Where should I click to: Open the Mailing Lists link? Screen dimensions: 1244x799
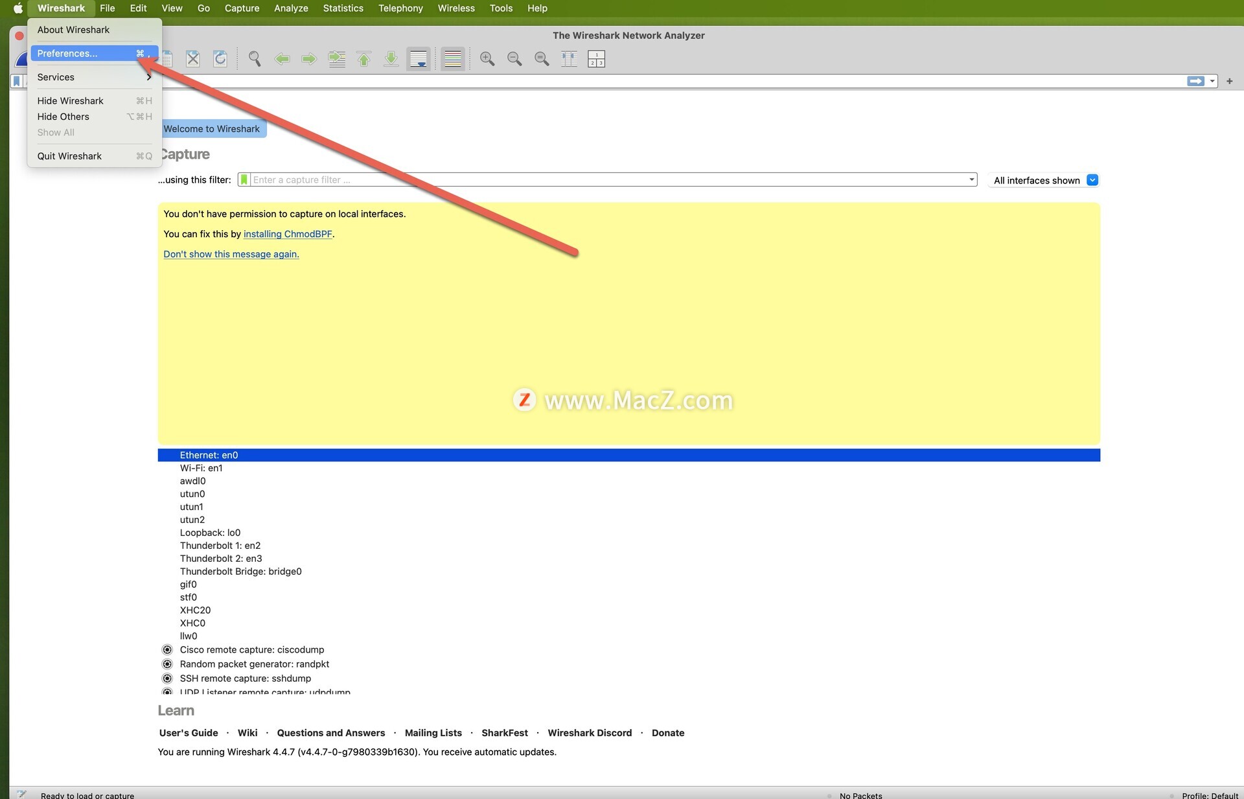click(x=433, y=733)
